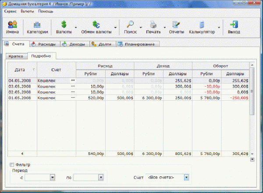Enable the Фильтр checkbox

click(12, 165)
